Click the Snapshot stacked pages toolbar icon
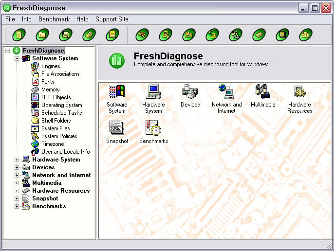The height and width of the screenshot is (251, 334). click(x=282, y=35)
